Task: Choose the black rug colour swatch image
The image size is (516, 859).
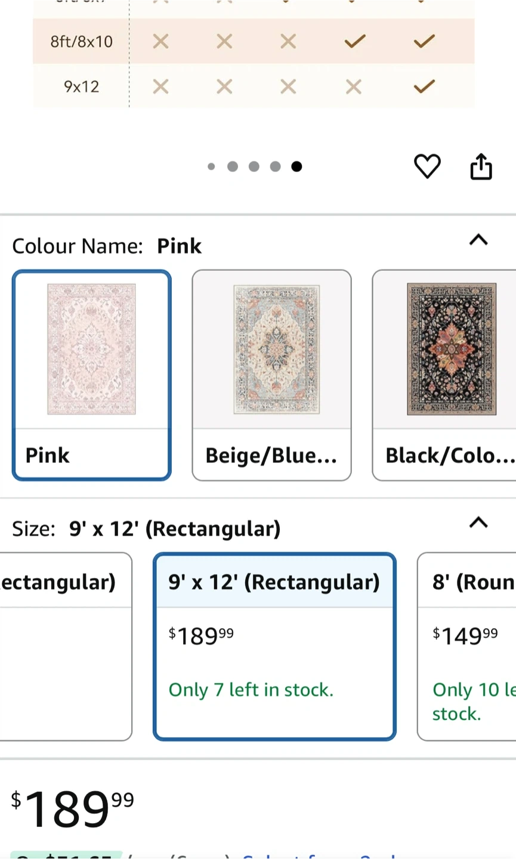Action: click(x=452, y=349)
